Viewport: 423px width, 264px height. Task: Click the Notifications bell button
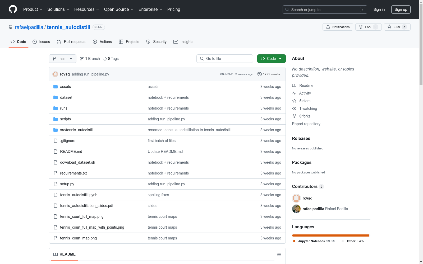(338, 27)
